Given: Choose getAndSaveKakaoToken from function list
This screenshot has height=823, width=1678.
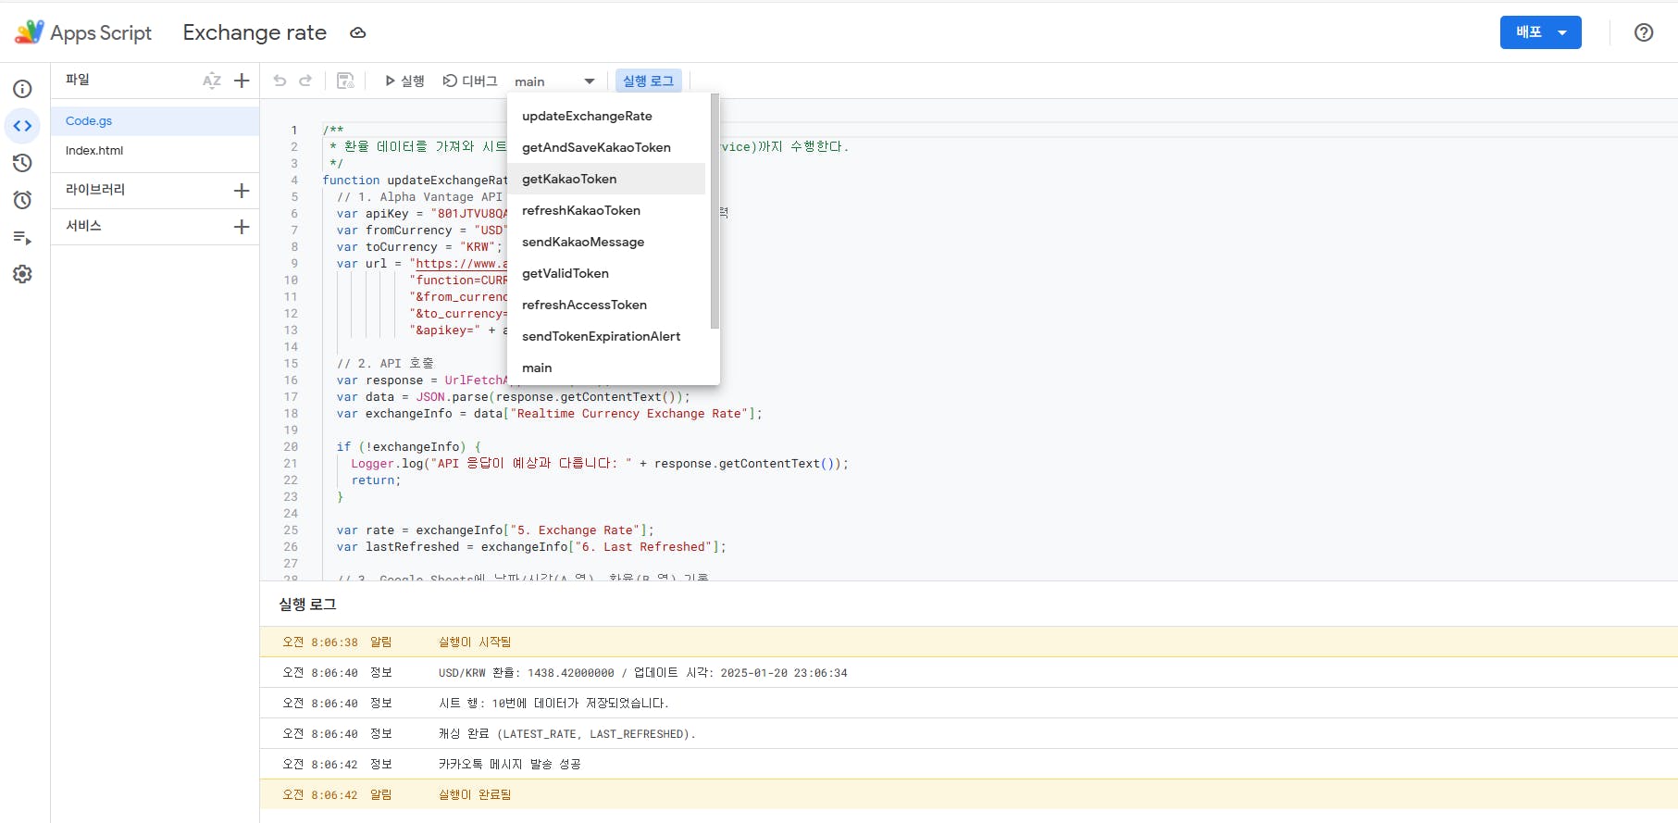Looking at the screenshot, I should pyautogui.click(x=606, y=147).
